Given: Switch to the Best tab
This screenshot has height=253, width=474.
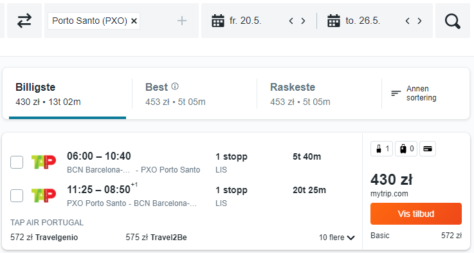Looking at the screenshot, I should point(194,95).
